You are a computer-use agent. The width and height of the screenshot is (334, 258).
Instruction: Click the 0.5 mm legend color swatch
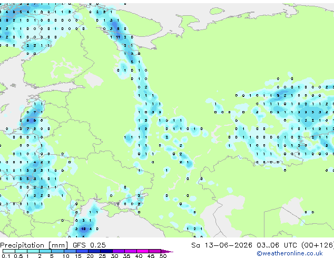21,251
